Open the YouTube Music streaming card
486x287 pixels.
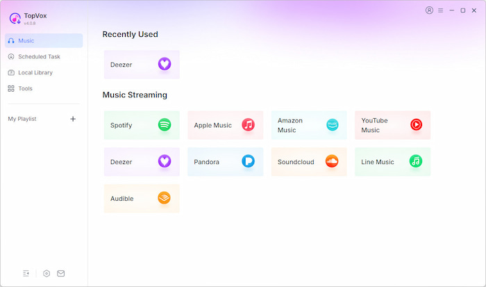click(x=393, y=125)
